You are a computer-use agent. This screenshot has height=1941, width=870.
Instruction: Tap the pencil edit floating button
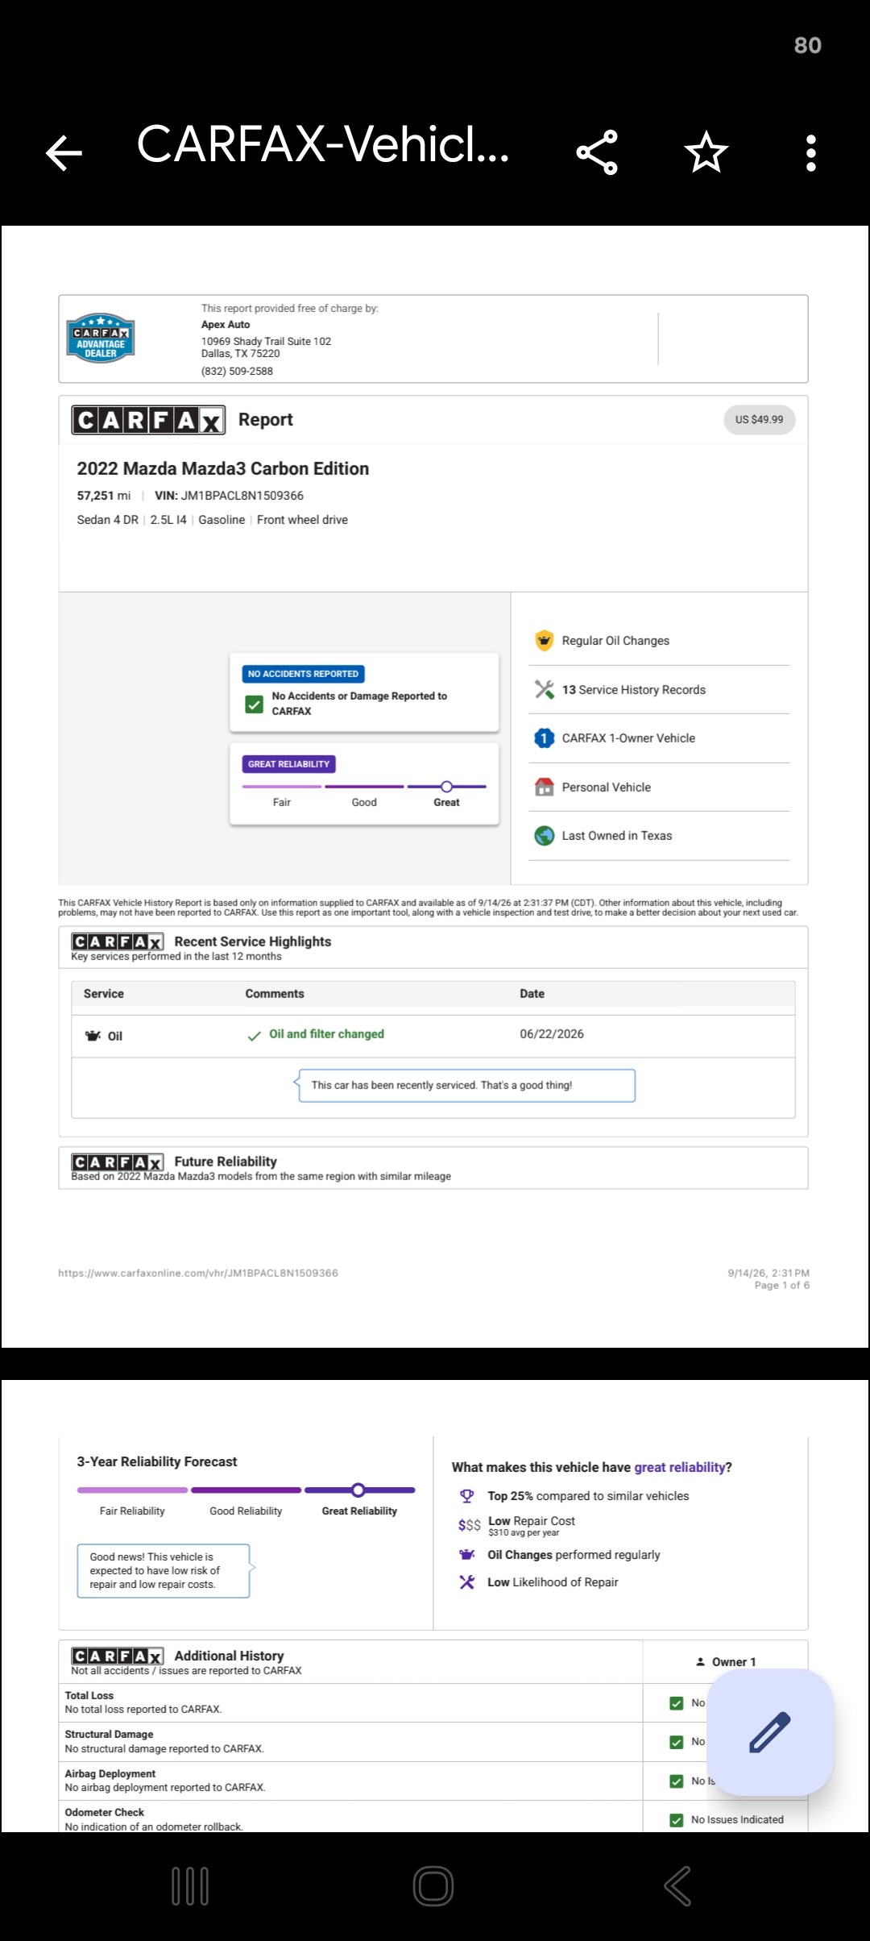(x=770, y=1731)
